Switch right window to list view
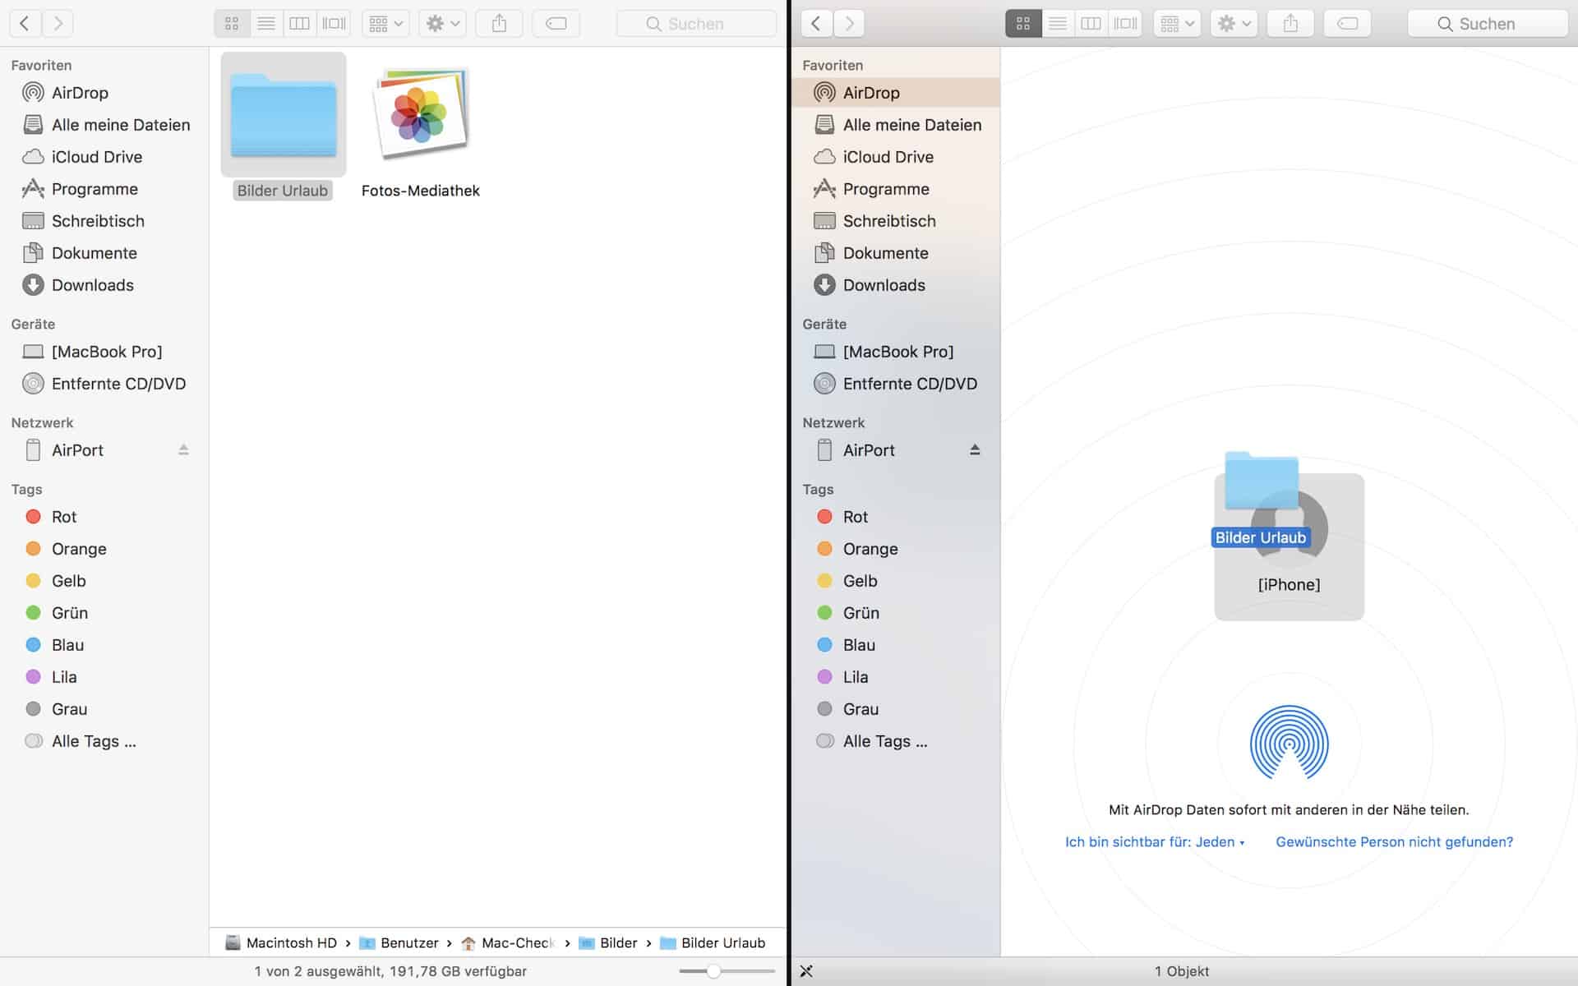 [x=1058, y=23]
